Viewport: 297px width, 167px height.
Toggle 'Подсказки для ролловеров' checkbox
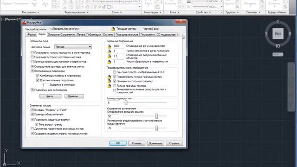32,90
